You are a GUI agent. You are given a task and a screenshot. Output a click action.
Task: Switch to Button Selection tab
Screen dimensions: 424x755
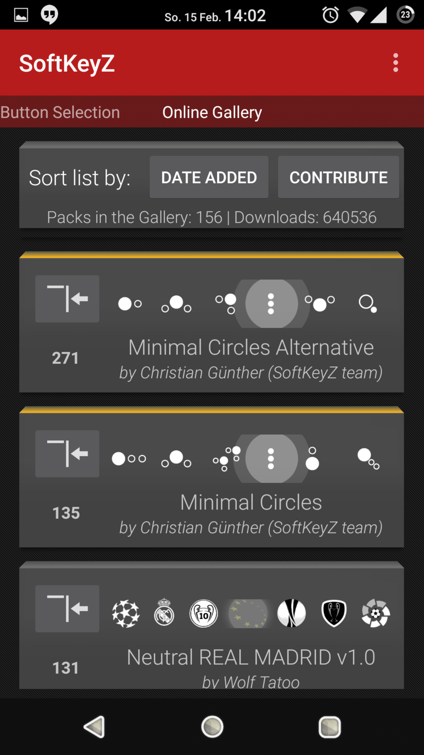click(x=60, y=112)
